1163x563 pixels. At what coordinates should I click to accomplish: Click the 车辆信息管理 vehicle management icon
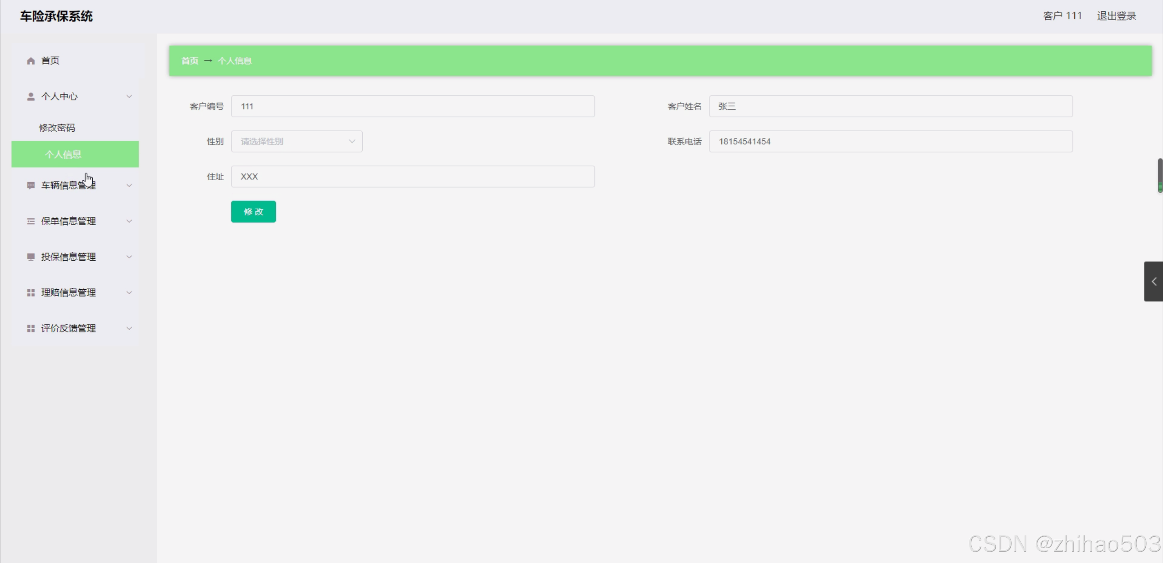click(x=30, y=185)
